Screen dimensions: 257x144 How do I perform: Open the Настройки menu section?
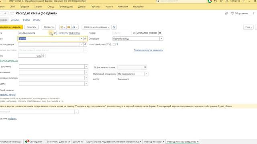coord(138,7)
